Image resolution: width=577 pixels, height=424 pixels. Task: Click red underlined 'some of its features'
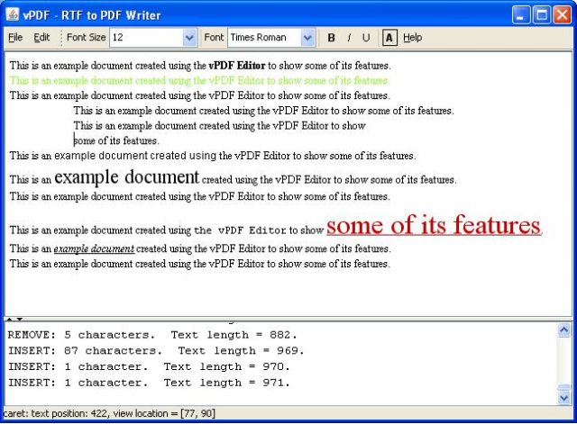(x=434, y=224)
